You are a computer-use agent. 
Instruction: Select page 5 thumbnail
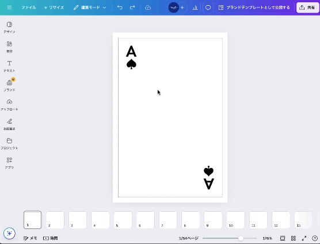coord(123,220)
